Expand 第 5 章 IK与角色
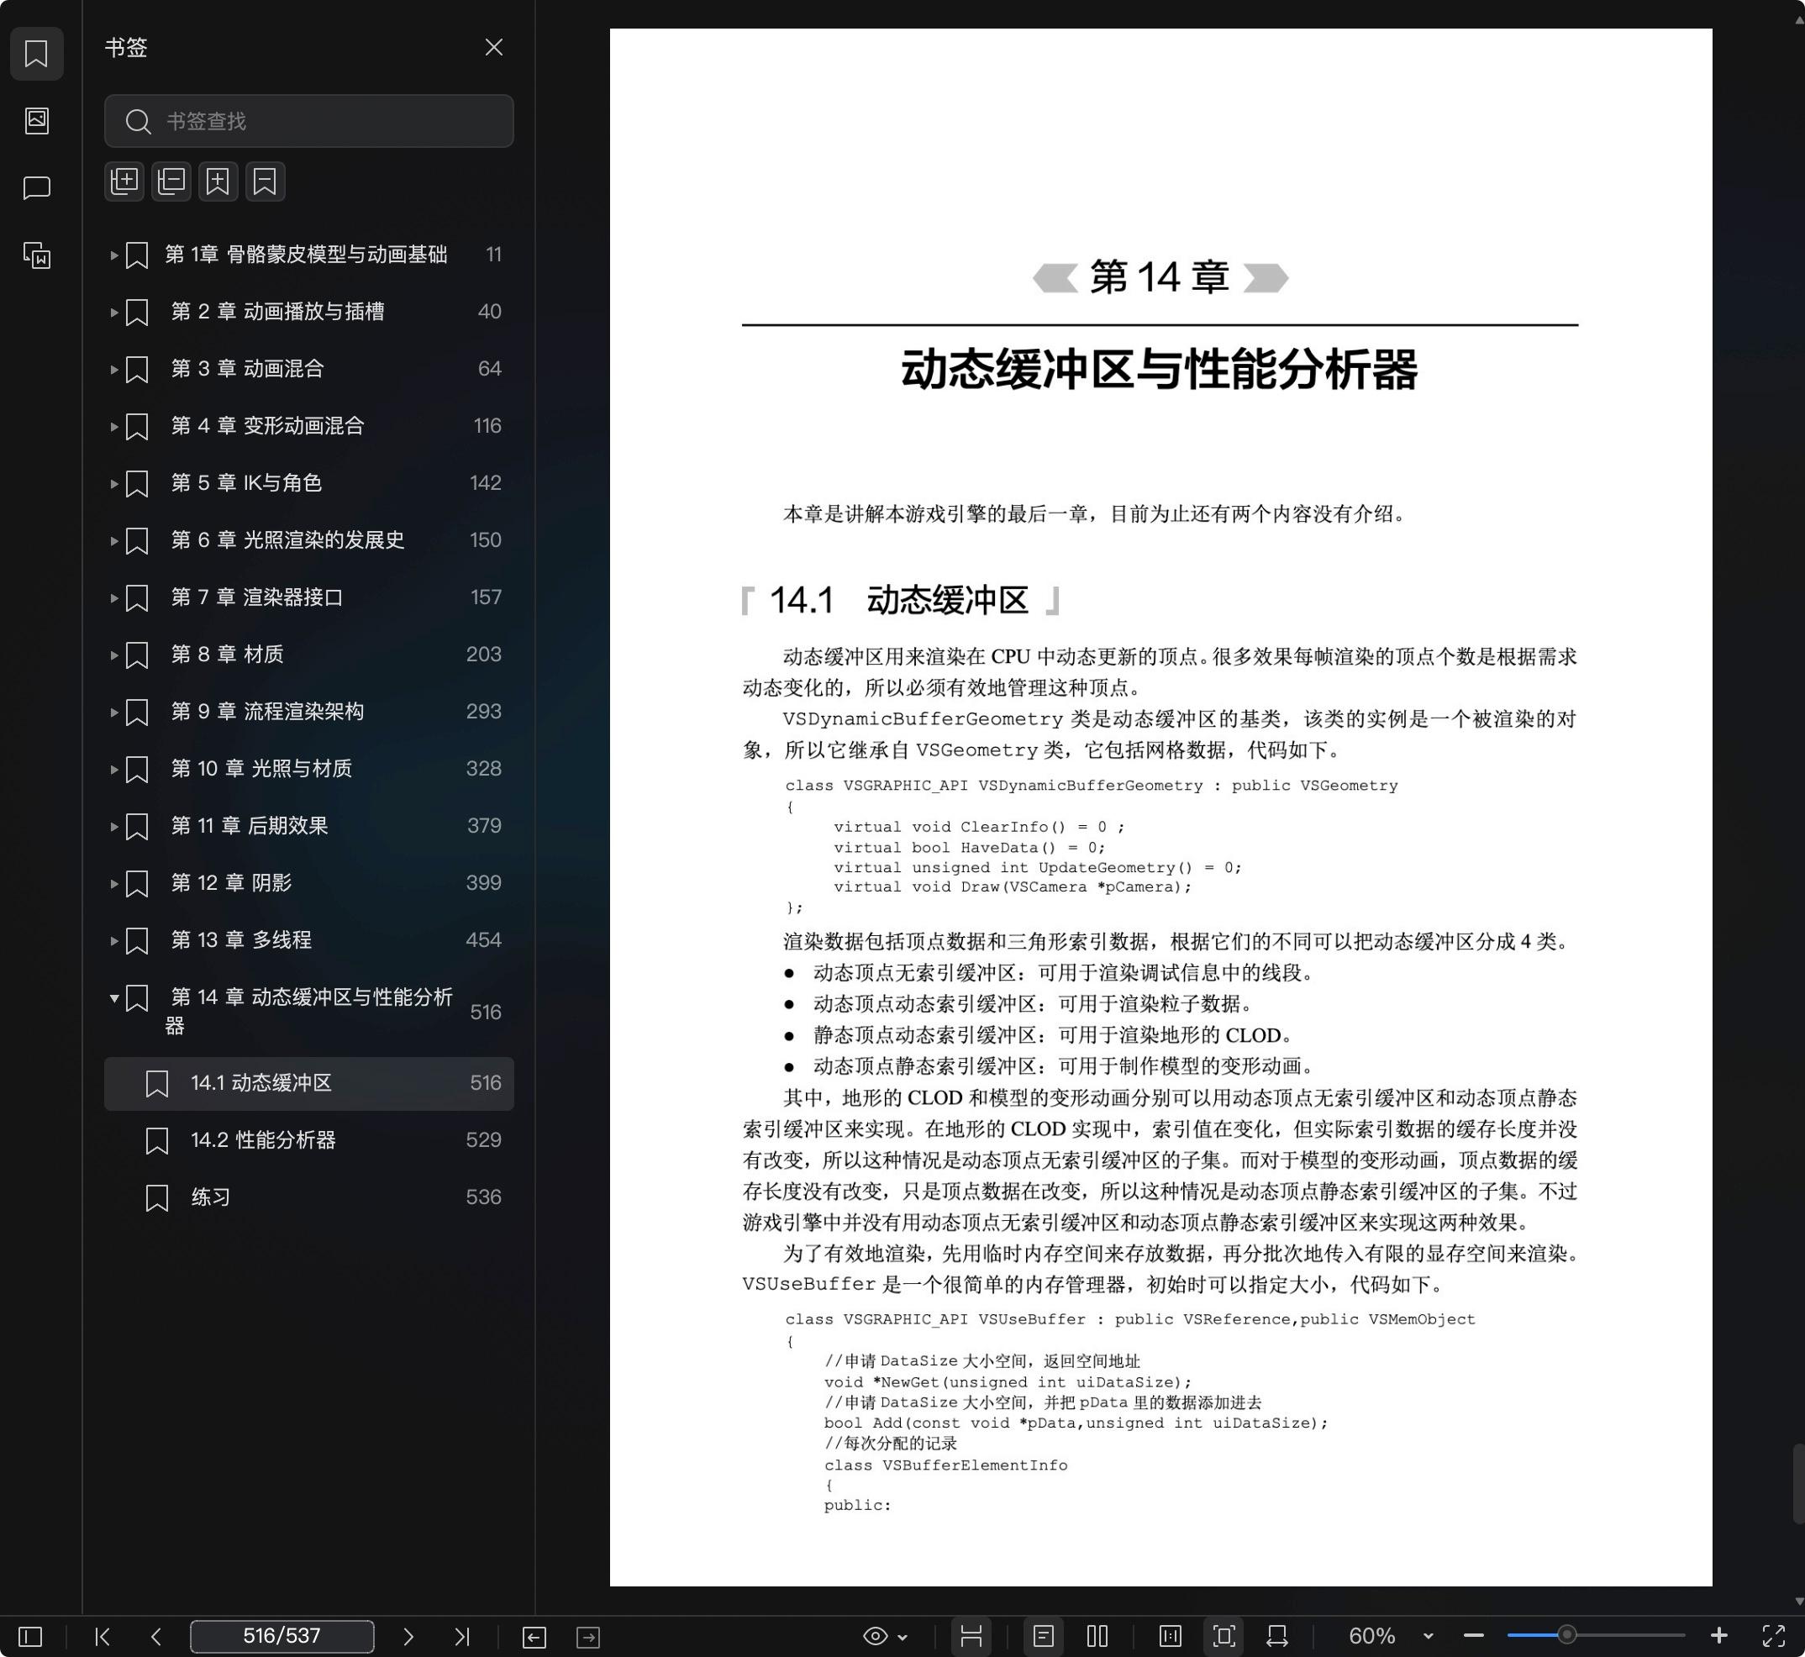Screen dimensions: 1805x1657 pos(114,484)
